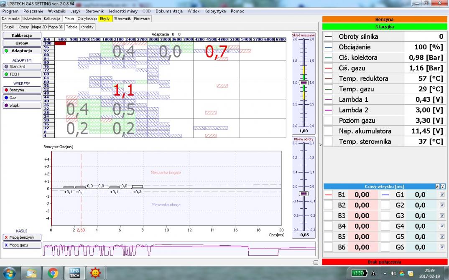Screen dimensions: 449x280
Task: Uncheck the G1 injector checkbox
Action: pos(442,194)
